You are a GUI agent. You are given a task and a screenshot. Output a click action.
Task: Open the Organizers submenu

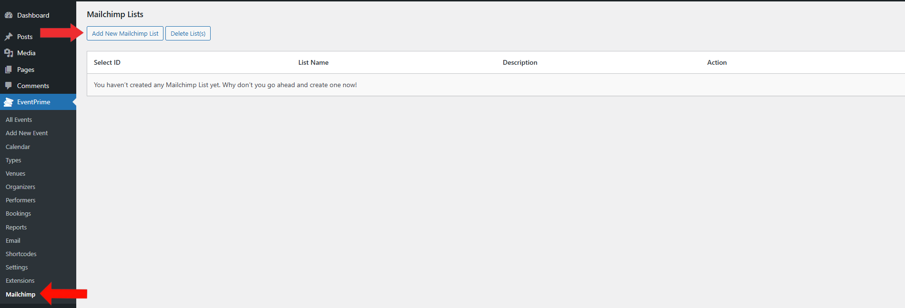coord(20,187)
